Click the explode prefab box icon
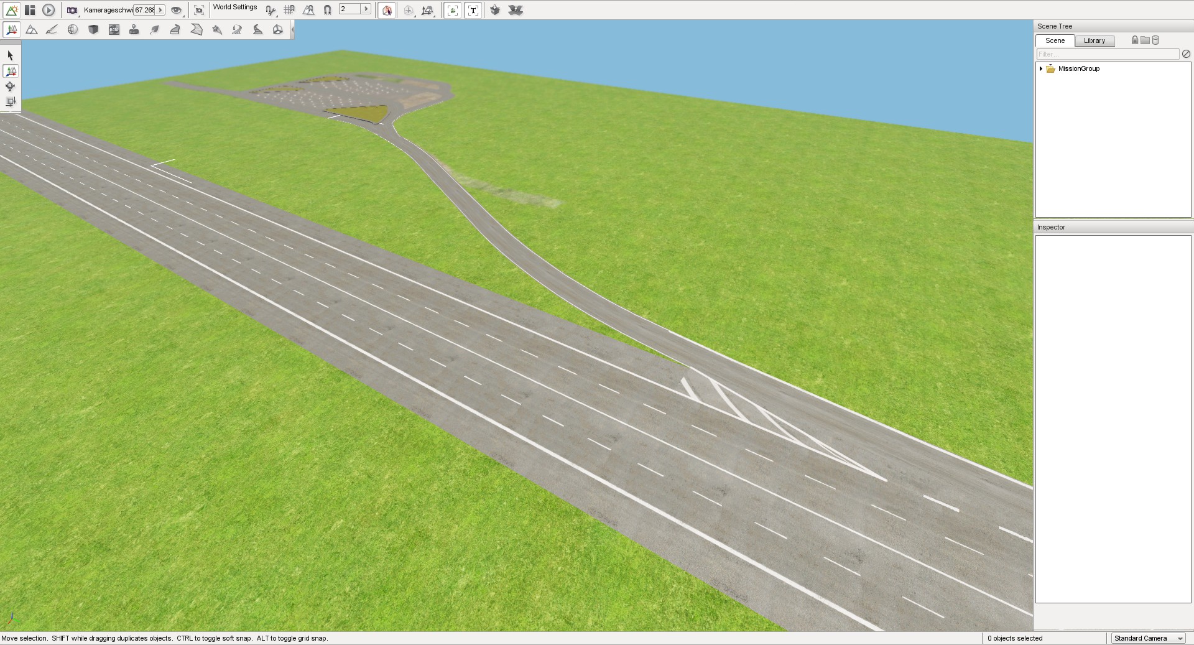 [x=516, y=10]
